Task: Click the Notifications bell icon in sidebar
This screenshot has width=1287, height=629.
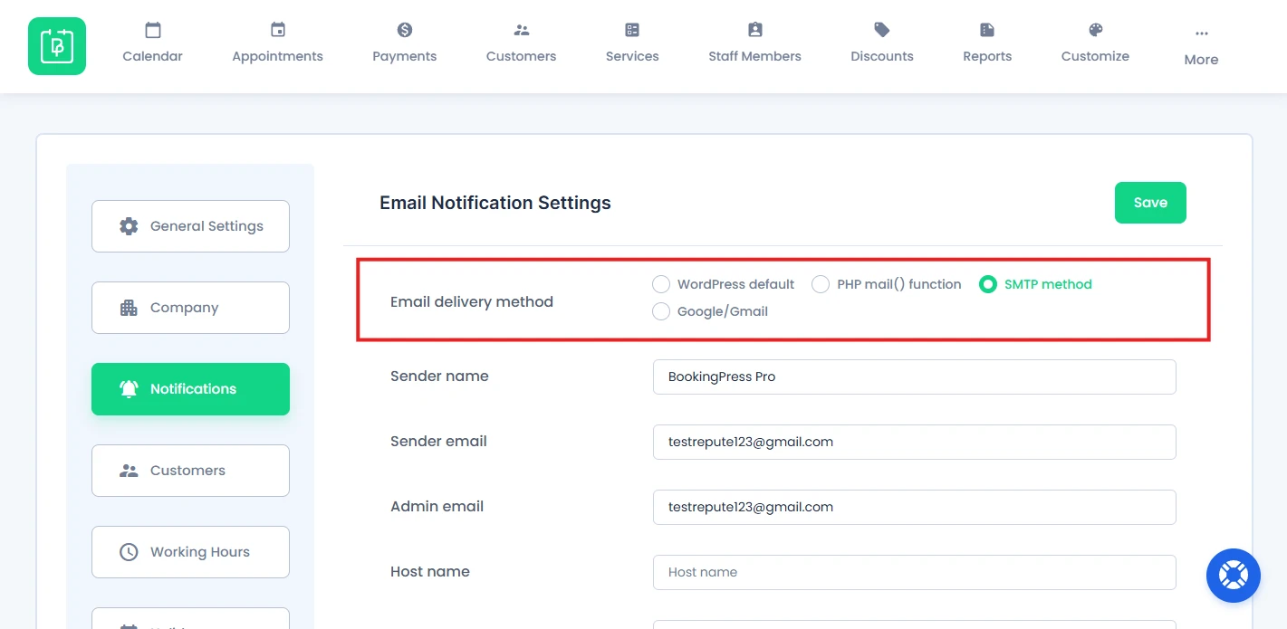Action: (x=129, y=389)
